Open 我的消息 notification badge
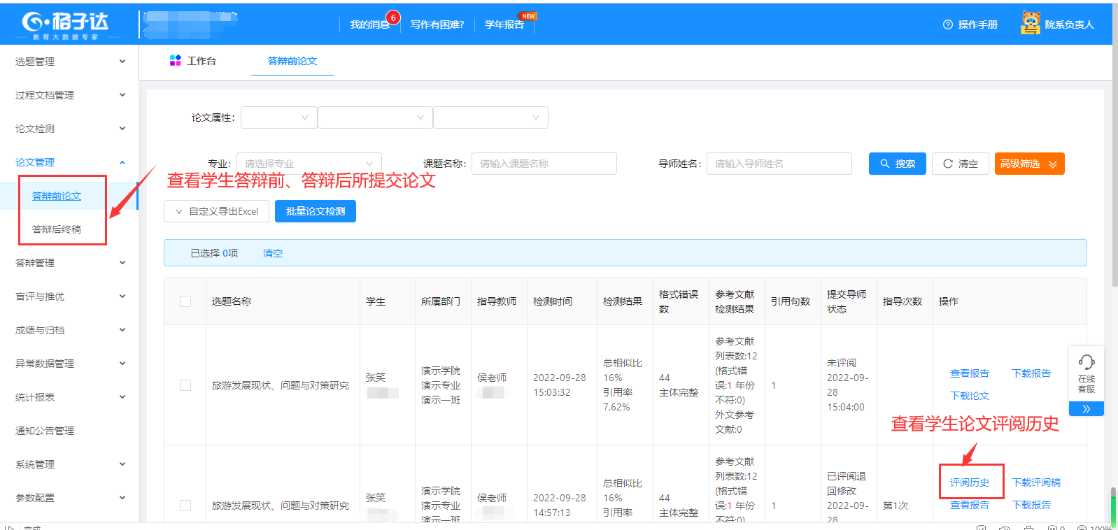1118x530 pixels. 392,17
